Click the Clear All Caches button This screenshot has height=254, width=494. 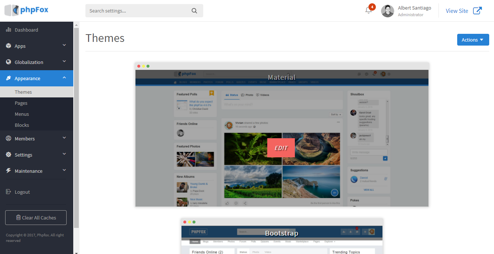coord(36,218)
